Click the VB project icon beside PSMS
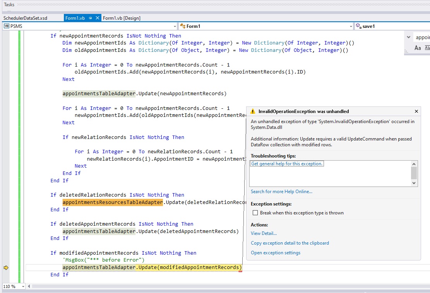 (x=7, y=26)
